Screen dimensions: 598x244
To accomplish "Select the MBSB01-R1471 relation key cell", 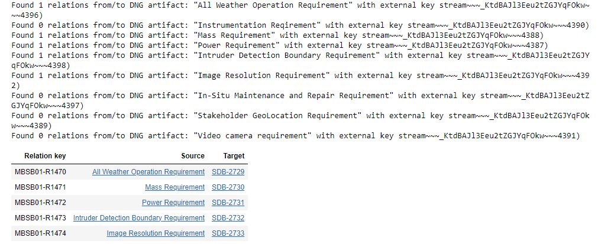I will (x=40, y=187).
